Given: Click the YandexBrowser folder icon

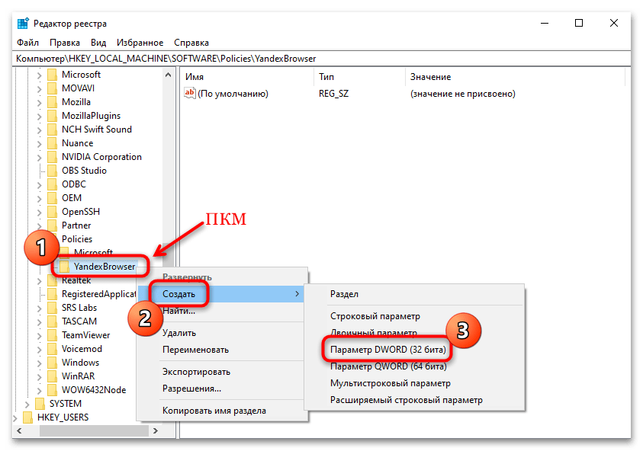Looking at the screenshot, I should tap(65, 267).
